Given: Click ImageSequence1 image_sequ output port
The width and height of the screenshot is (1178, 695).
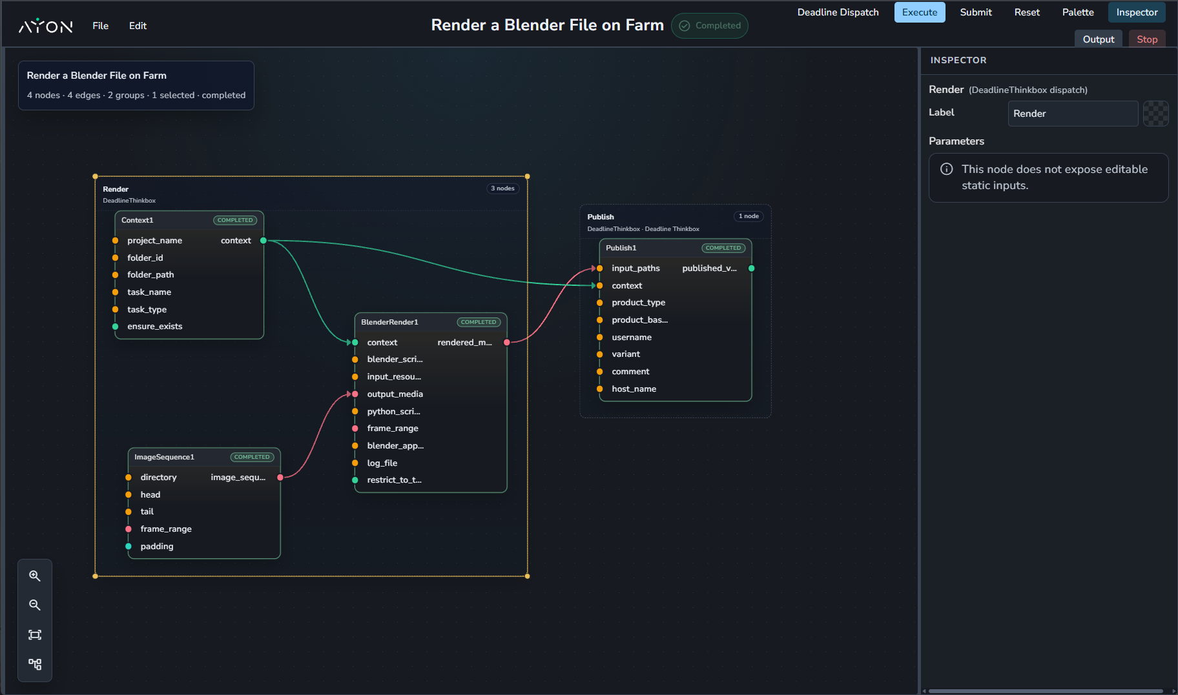Looking at the screenshot, I should pyautogui.click(x=280, y=478).
